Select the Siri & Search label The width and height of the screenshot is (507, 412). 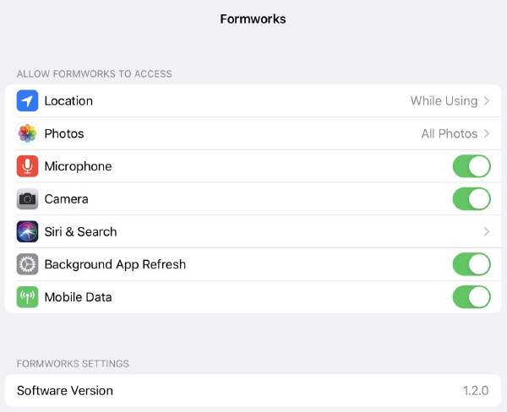[80, 231]
